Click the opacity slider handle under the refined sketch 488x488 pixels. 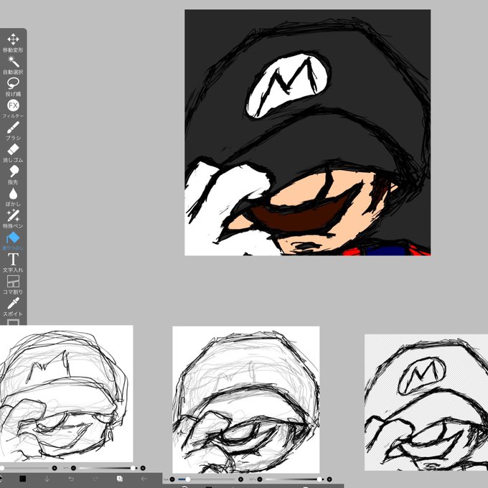click(x=319, y=479)
